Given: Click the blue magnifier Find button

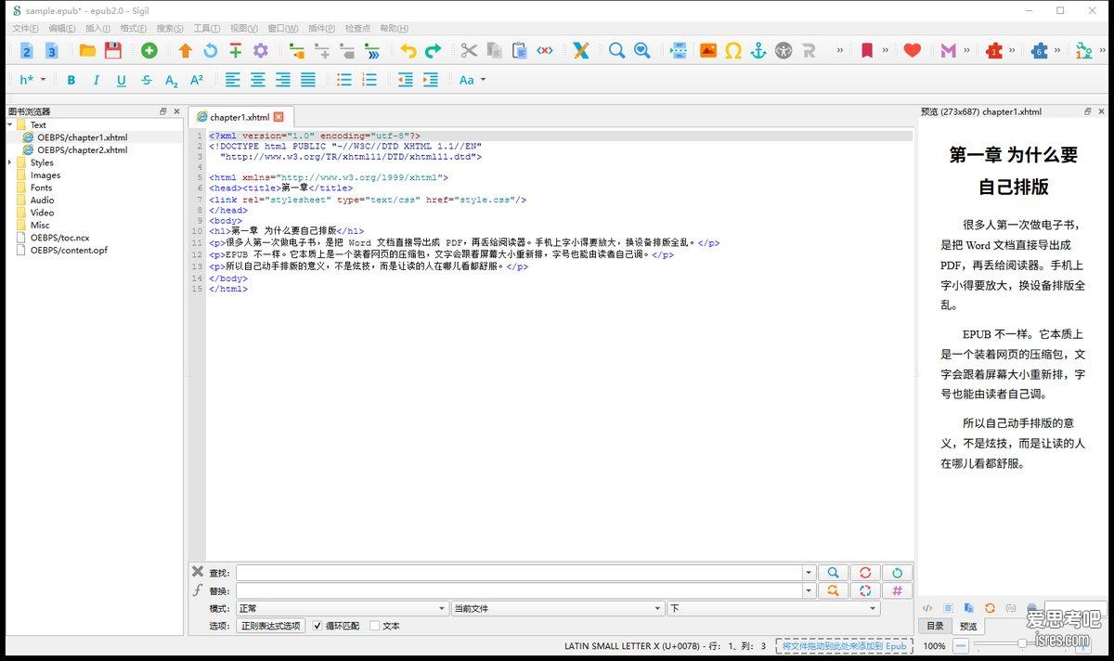Looking at the screenshot, I should tap(834, 573).
